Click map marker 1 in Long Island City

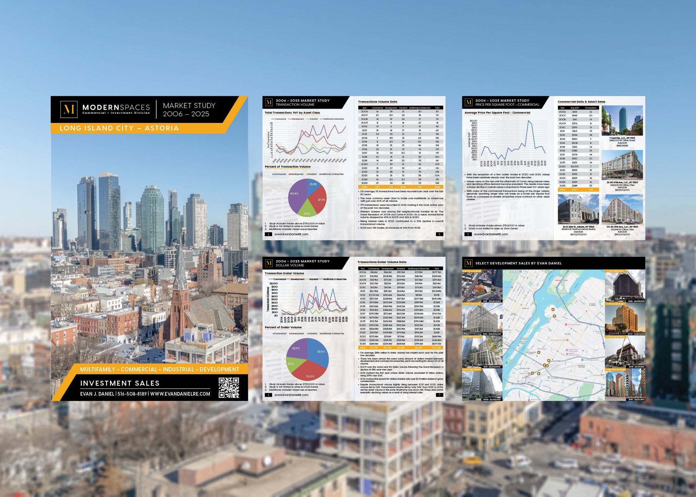point(532,373)
